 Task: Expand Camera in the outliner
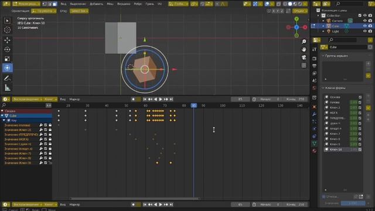[323, 21]
